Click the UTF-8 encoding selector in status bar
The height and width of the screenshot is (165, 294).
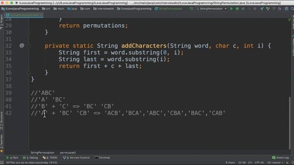pyautogui.click(x=260, y=163)
